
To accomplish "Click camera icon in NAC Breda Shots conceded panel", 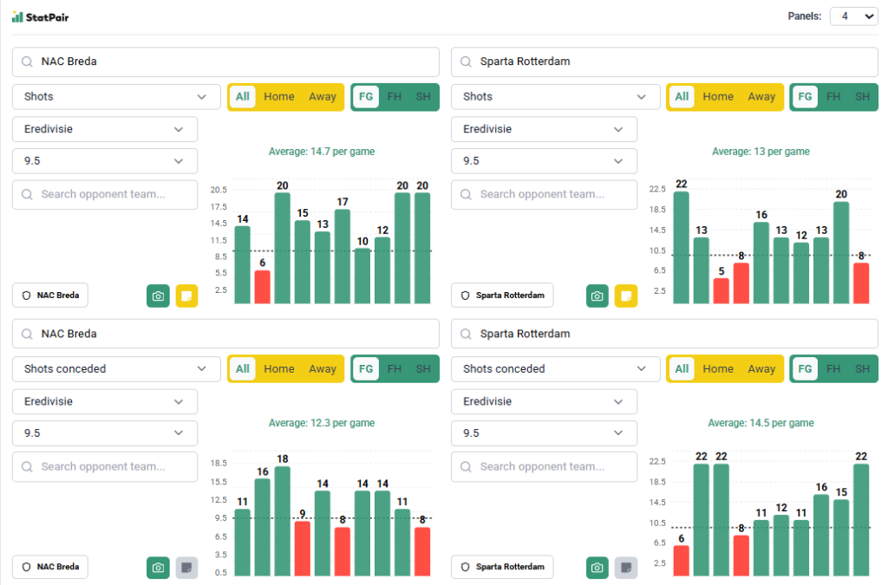I will [158, 568].
